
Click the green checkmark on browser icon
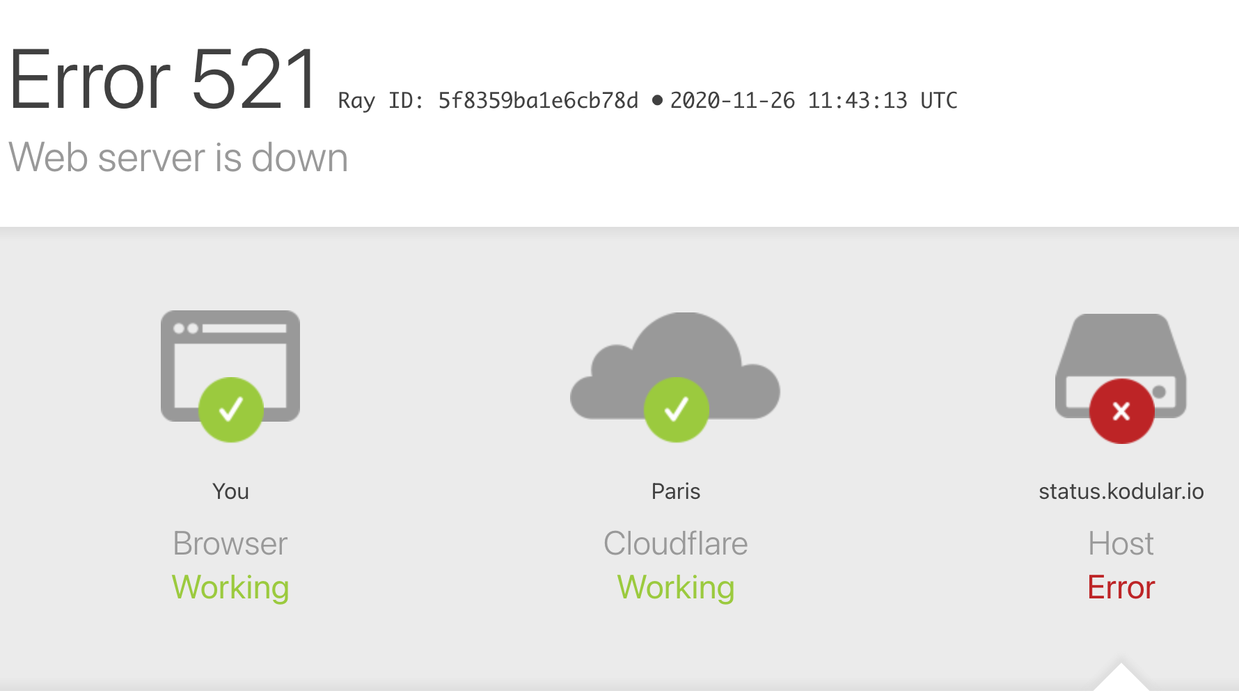click(x=231, y=410)
